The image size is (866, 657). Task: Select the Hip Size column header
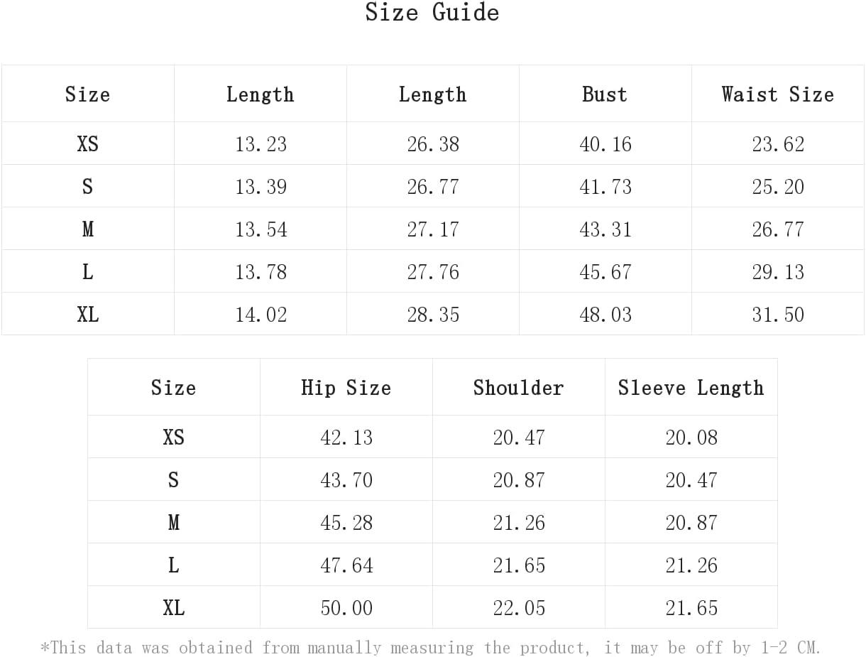point(346,387)
